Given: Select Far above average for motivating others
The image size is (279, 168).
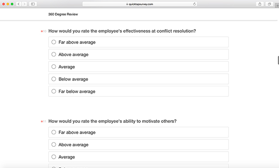Looking at the screenshot, I should tap(139, 132).
